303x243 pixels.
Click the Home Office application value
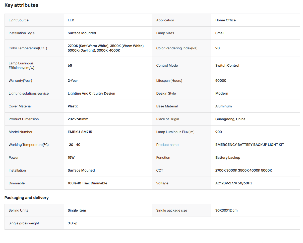(x=225, y=20)
